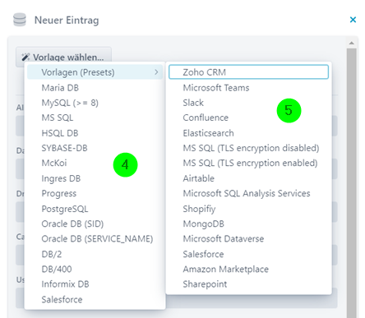
Task: Expand Vorlagen (Presets) chevron arrow
Action: tap(156, 72)
